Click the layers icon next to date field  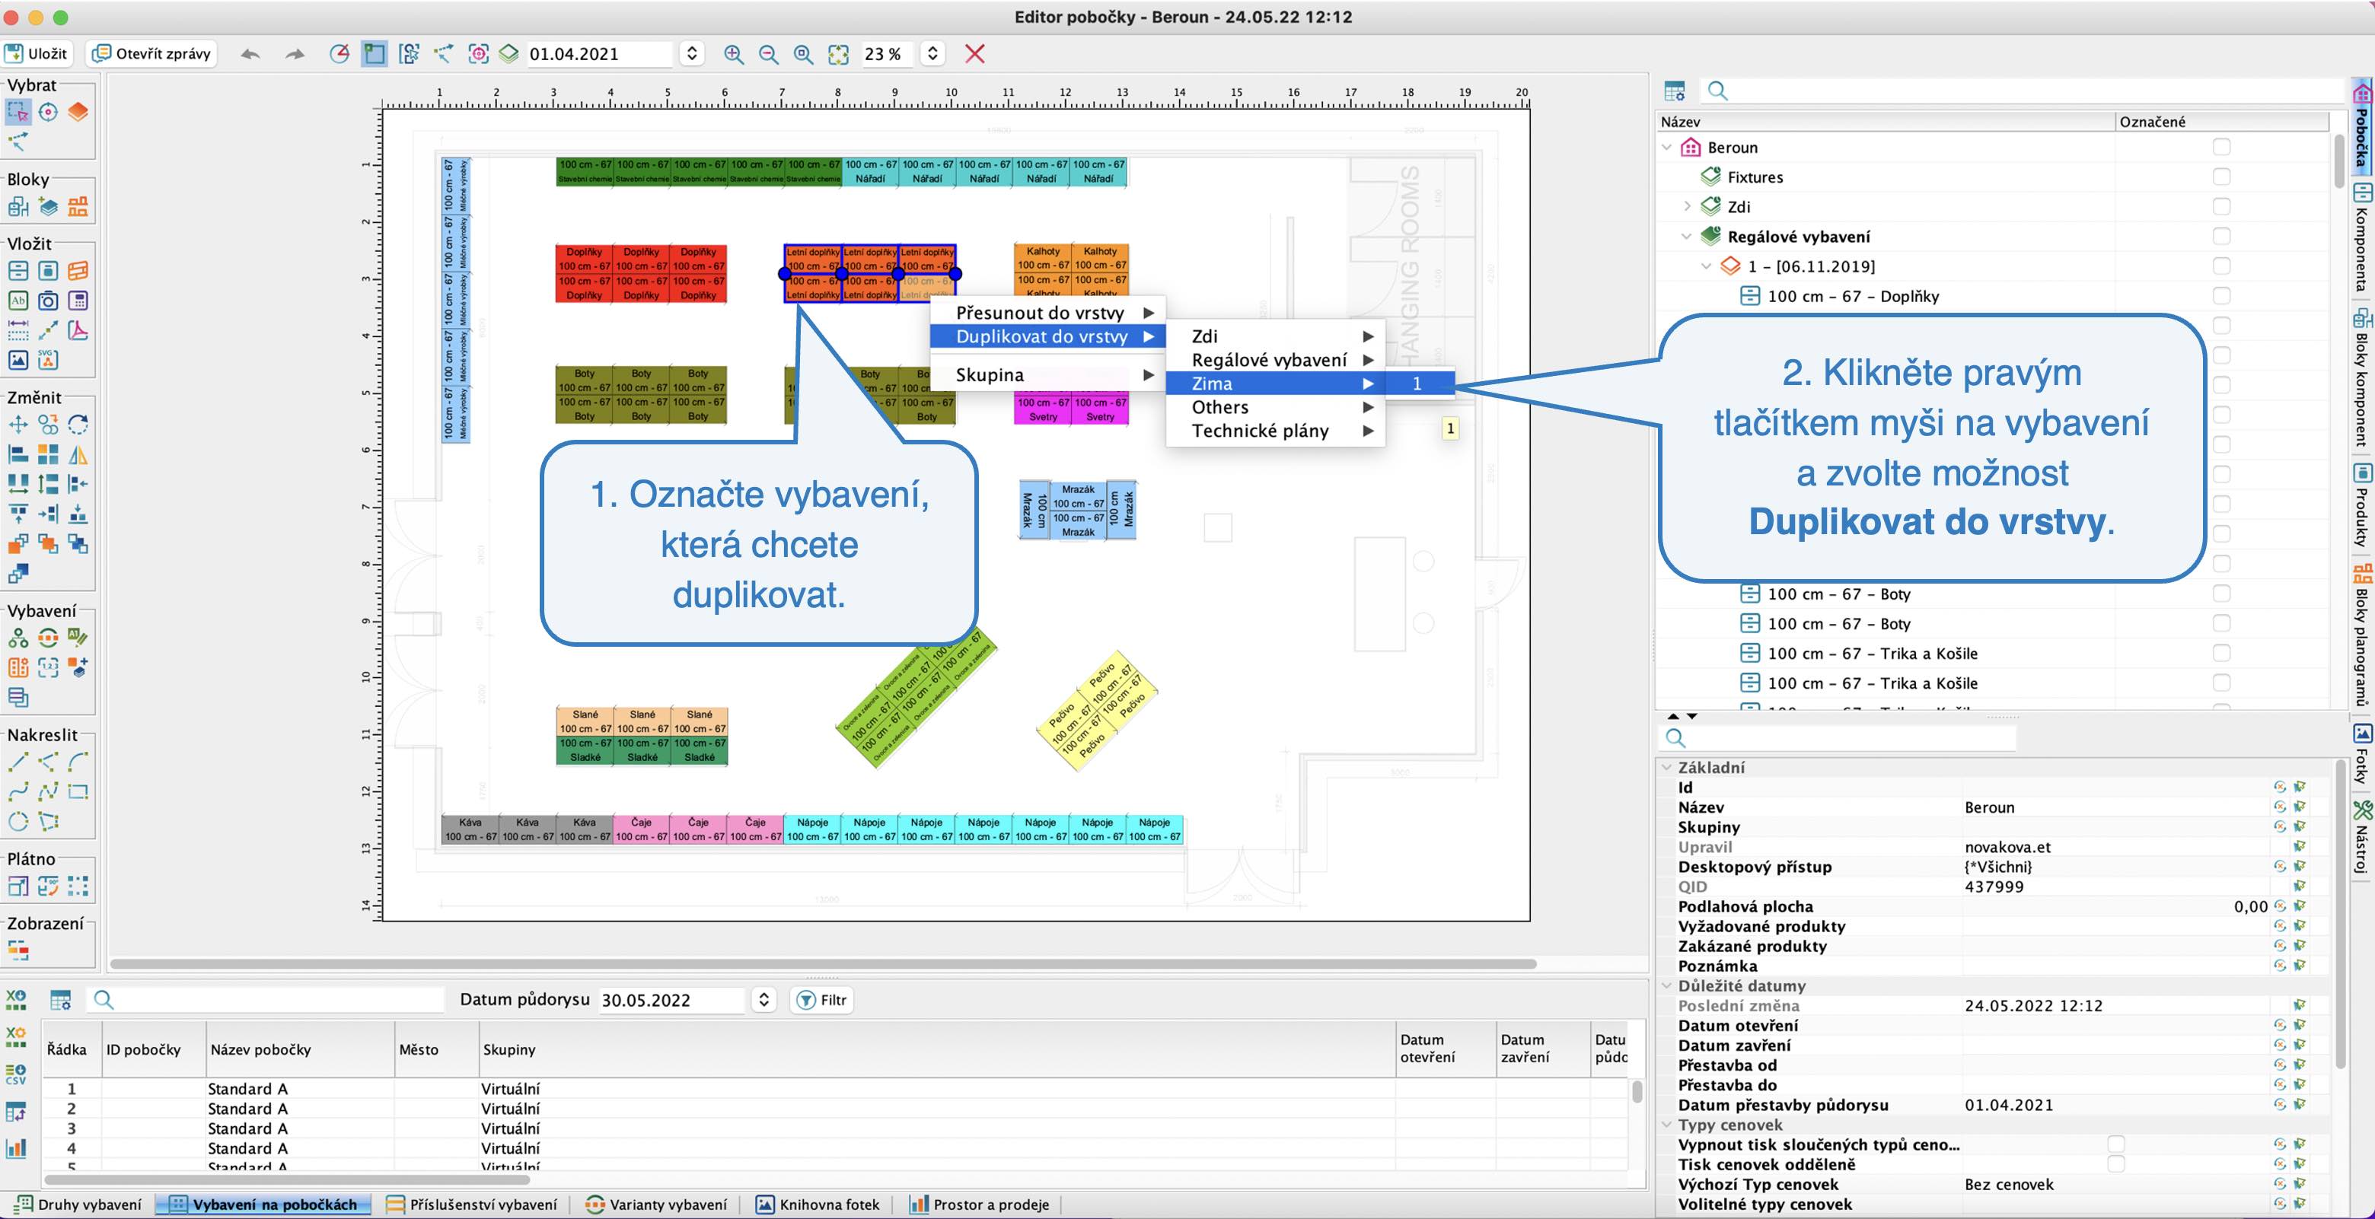(x=509, y=53)
